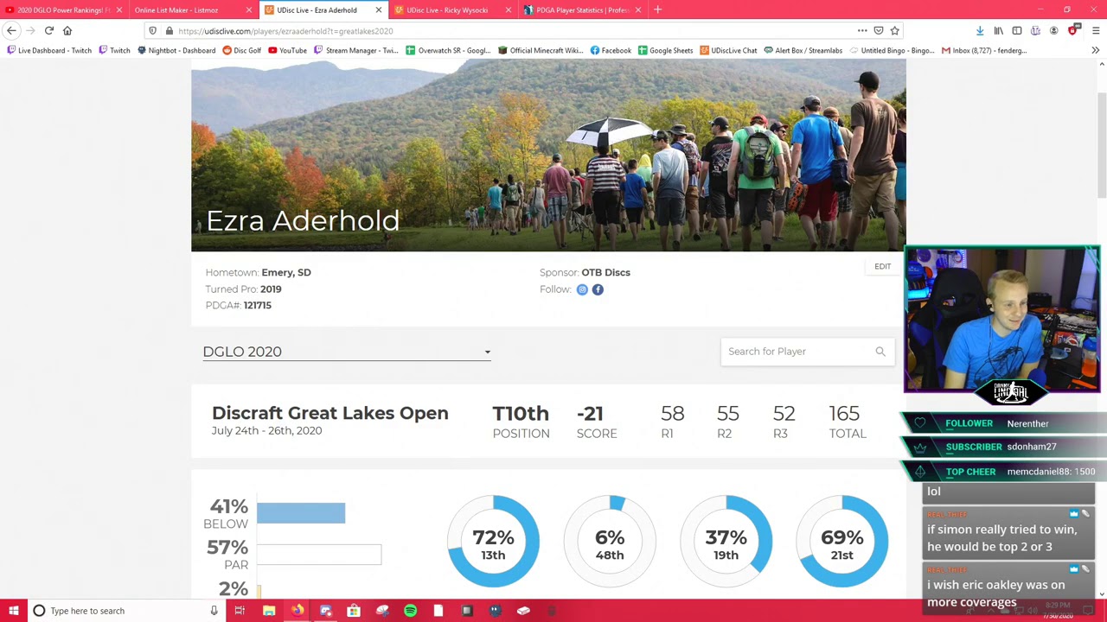Open Ezra Aderhold's Facebook profile icon
The image size is (1107, 622).
pyautogui.click(x=598, y=289)
